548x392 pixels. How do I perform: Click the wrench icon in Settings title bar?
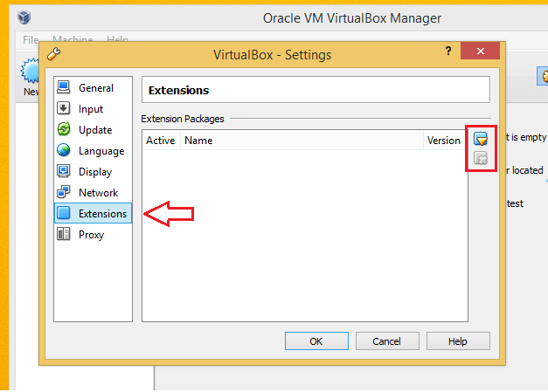point(54,54)
